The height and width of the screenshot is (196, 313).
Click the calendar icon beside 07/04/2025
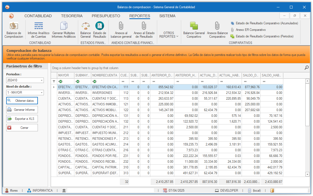coord(165,191)
